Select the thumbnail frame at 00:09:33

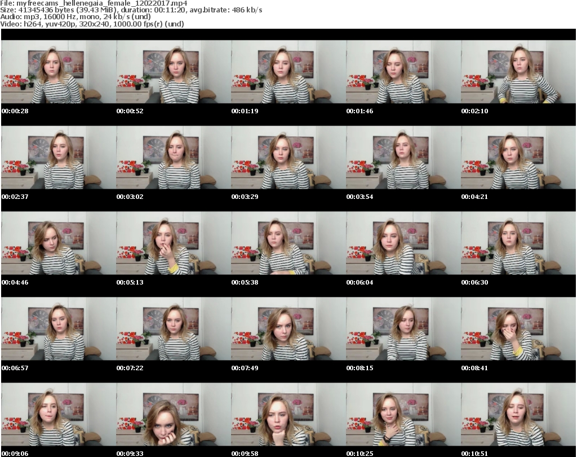point(174,414)
